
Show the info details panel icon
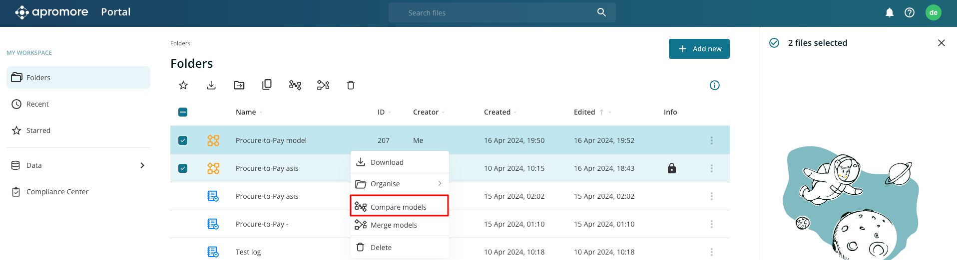click(x=714, y=85)
